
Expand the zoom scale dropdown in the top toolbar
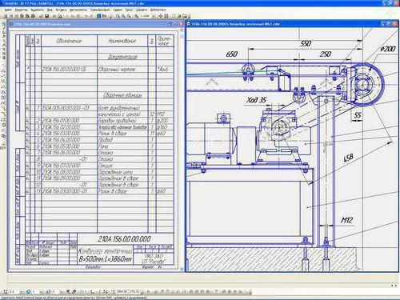[x=154, y=16]
